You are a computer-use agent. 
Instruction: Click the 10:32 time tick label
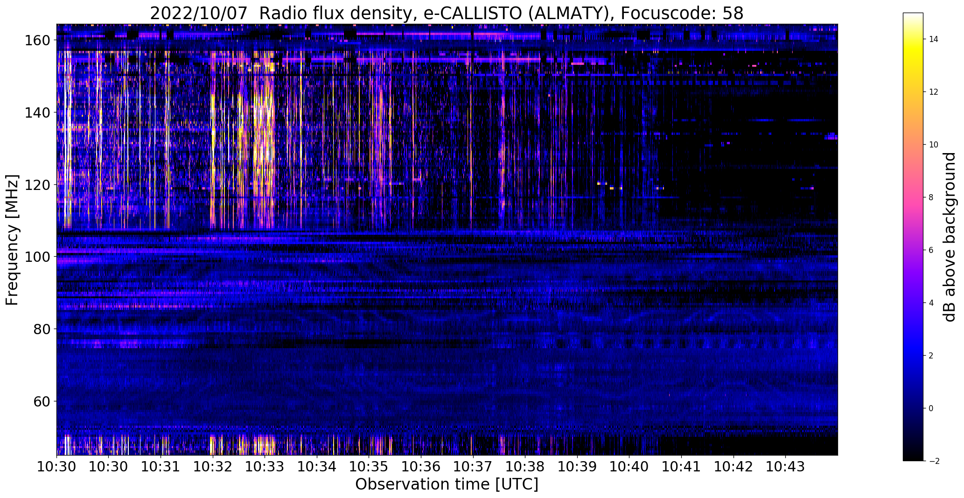[213, 467]
